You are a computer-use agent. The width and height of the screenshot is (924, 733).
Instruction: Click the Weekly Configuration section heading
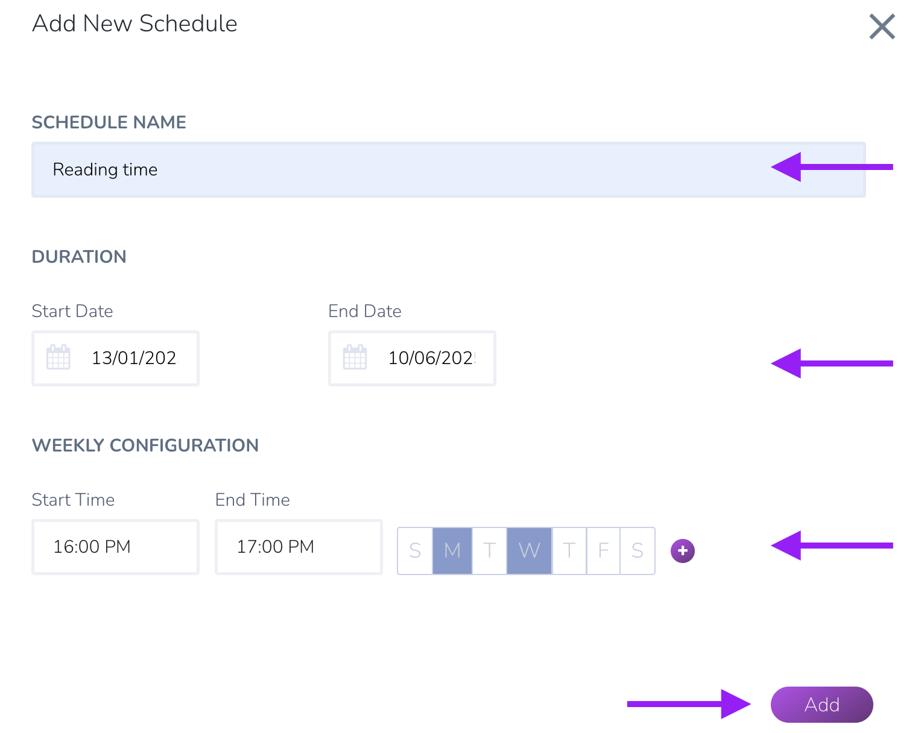145,445
